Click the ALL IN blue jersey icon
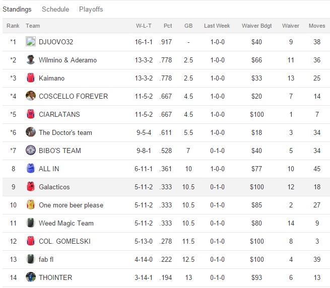This screenshot has width=330, height=288. coord(31,169)
